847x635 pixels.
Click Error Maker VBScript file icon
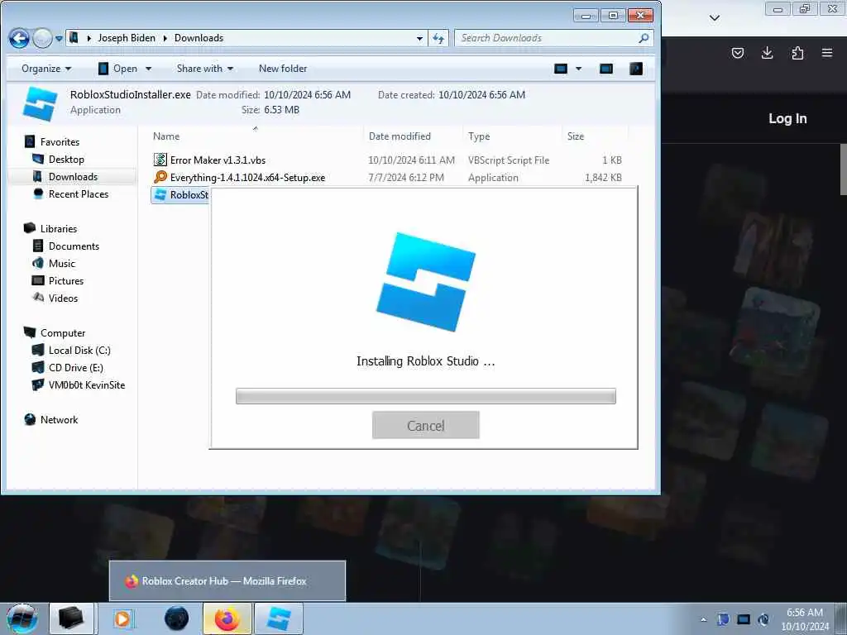click(x=160, y=160)
